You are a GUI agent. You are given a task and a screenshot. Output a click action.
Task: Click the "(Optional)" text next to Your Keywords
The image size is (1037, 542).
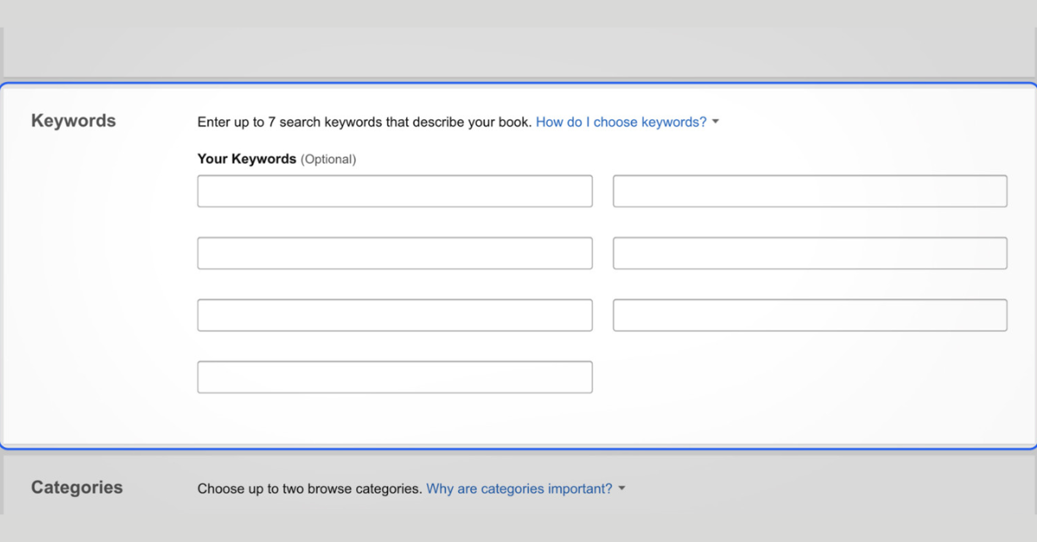328,160
